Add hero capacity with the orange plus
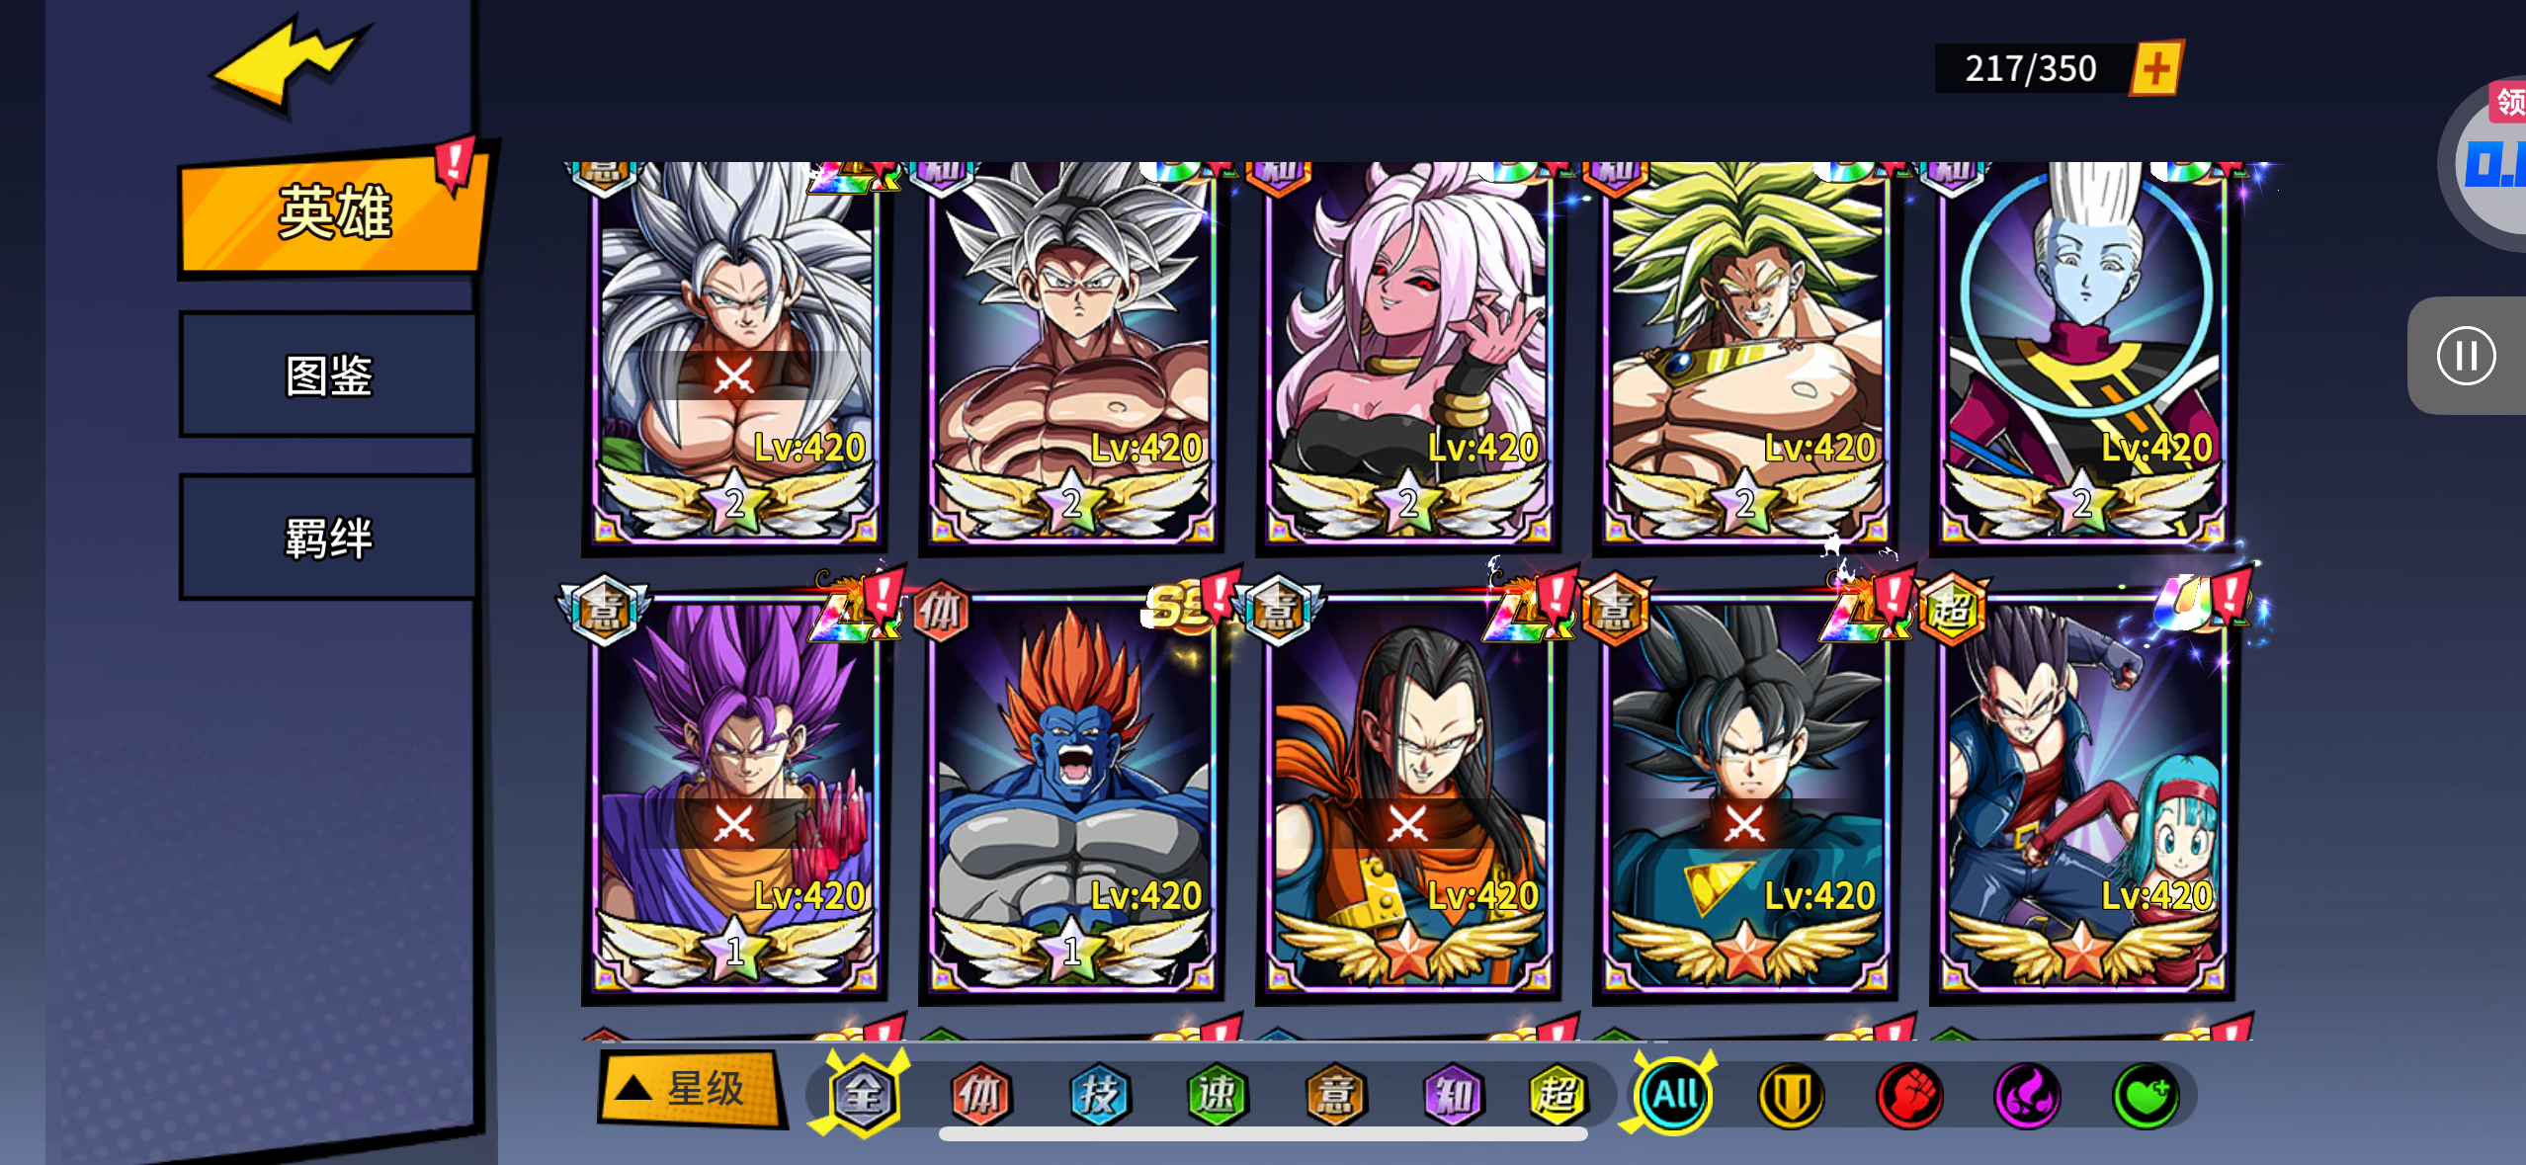Viewport: 2526px width, 1165px height. click(x=2155, y=69)
